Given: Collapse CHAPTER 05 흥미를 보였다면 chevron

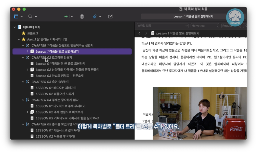Looking at the screenshot, I should pyautogui.click(x=23, y=124).
